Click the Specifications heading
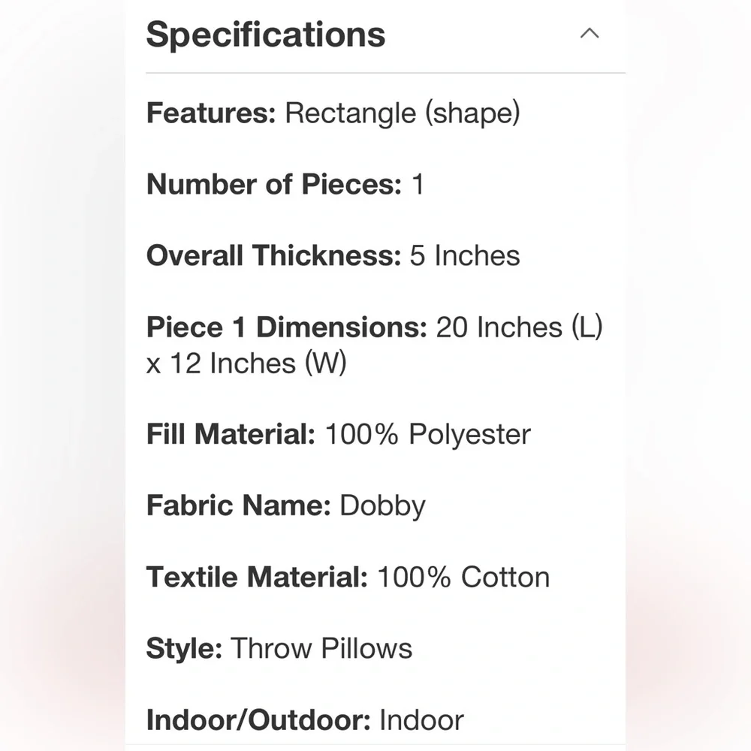This screenshot has height=751, width=751. [x=265, y=35]
